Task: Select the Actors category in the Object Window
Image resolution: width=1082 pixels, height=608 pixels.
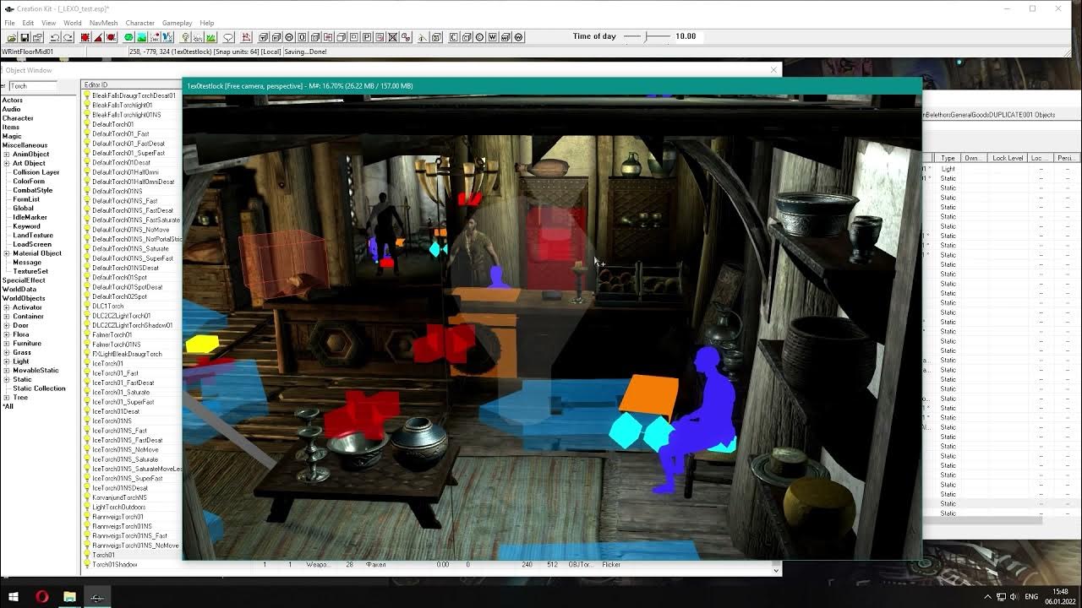Action: [13, 100]
